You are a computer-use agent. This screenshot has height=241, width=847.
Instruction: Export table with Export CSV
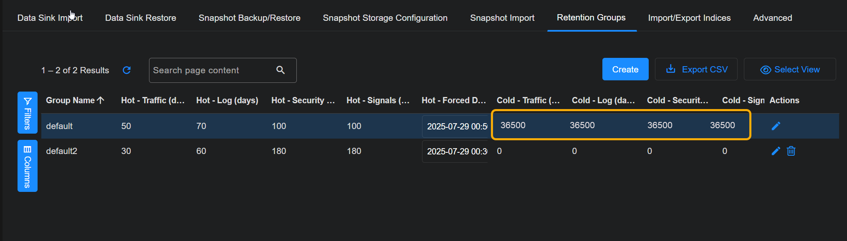click(x=696, y=70)
